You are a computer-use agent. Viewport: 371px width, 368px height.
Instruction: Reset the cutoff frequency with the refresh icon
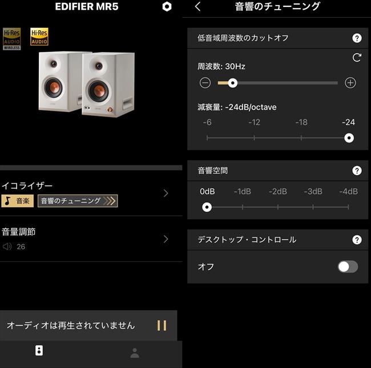357,57
